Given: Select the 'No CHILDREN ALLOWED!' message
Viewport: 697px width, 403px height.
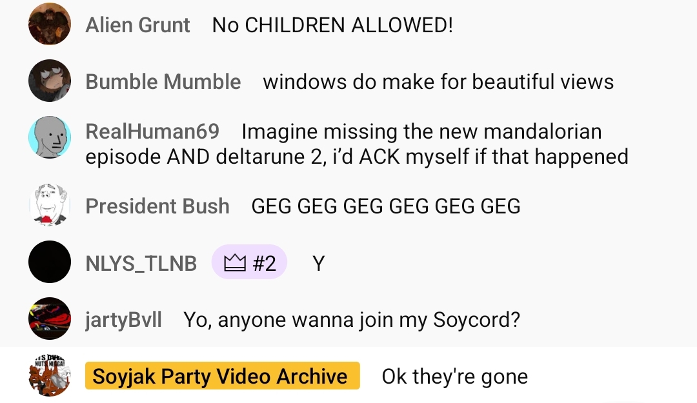Looking at the screenshot, I should [332, 25].
